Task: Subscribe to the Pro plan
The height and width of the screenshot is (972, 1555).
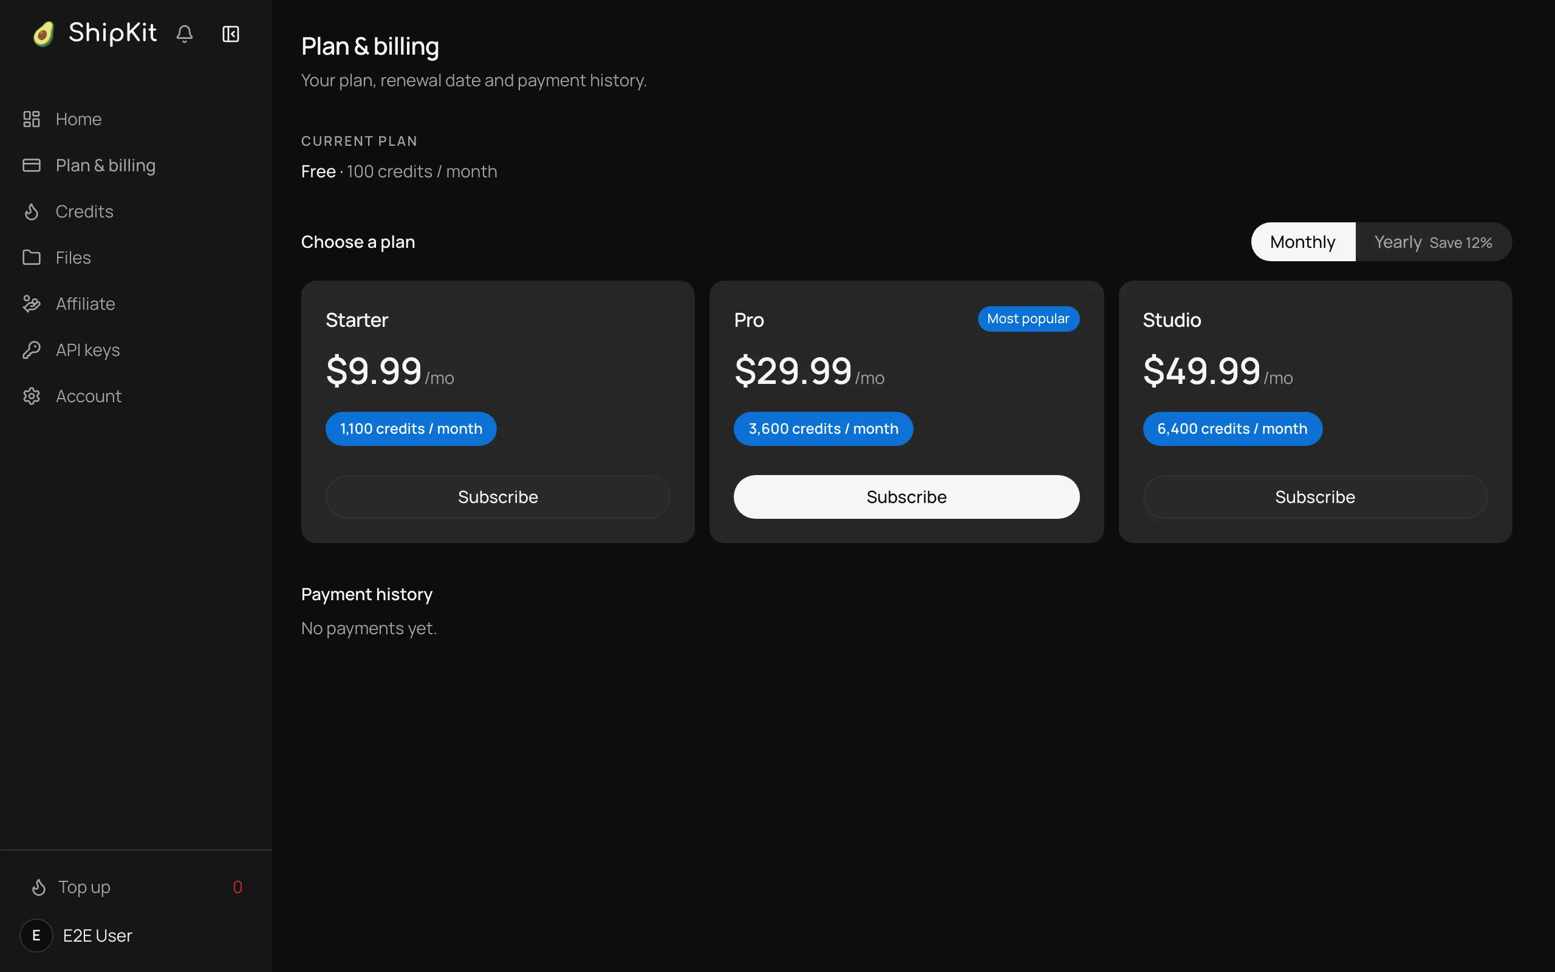Action: click(906, 497)
